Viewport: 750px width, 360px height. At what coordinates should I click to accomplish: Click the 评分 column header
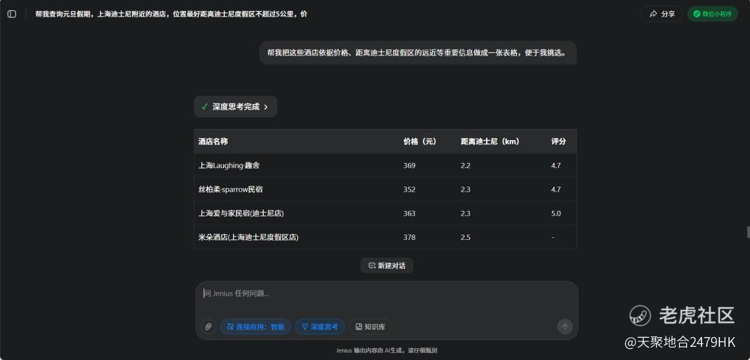[558, 142]
